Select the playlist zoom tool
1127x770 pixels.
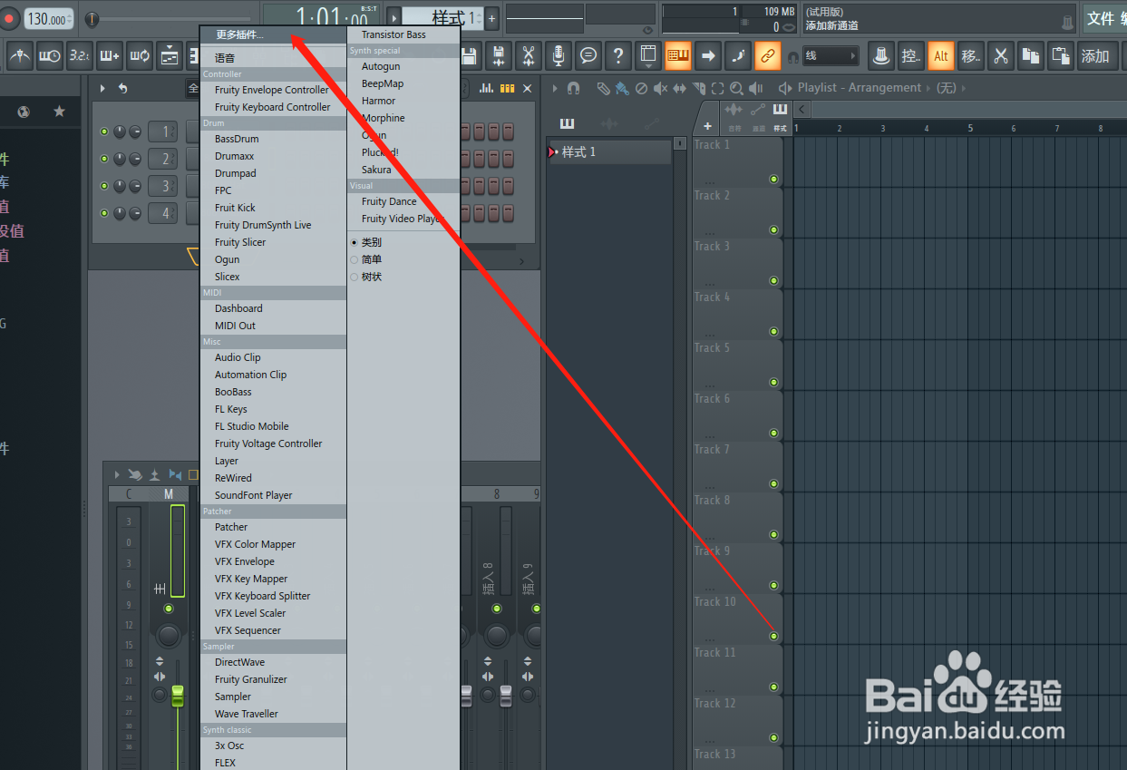(736, 88)
